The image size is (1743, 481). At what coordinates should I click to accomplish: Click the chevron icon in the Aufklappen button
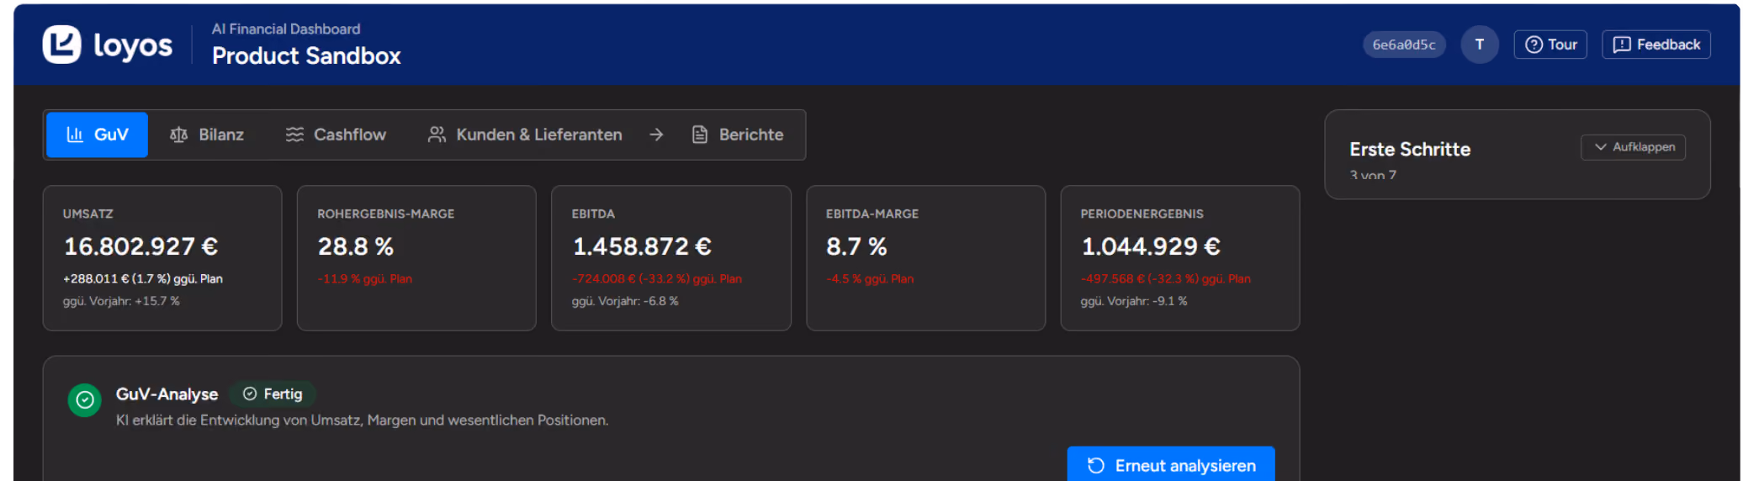[1601, 147]
